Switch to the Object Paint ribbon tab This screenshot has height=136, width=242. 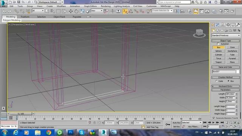click(x=59, y=17)
